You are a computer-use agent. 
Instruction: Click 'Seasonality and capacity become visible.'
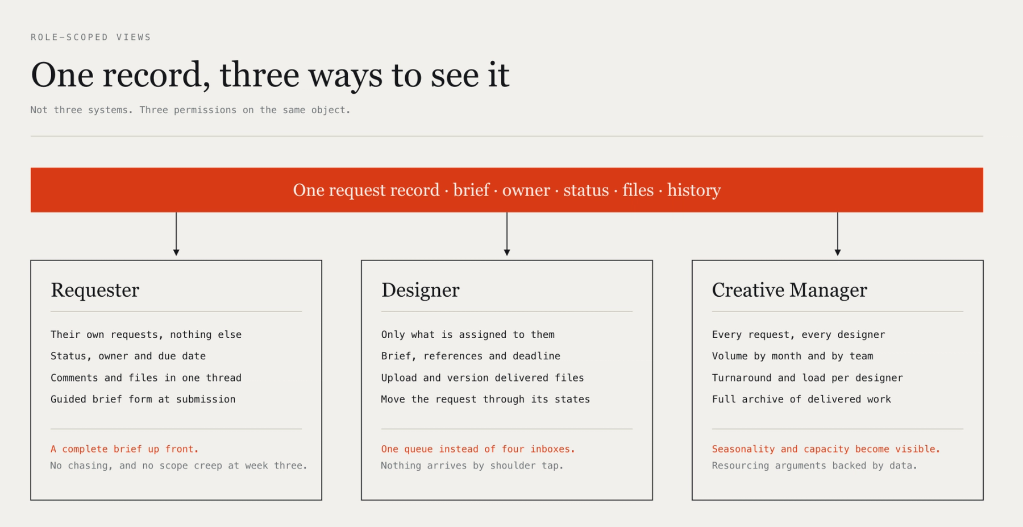click(826, 449)
